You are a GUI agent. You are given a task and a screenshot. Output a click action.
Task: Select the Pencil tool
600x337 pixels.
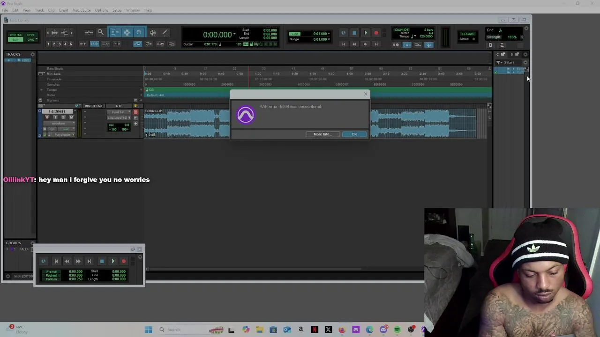pos(165,32)
